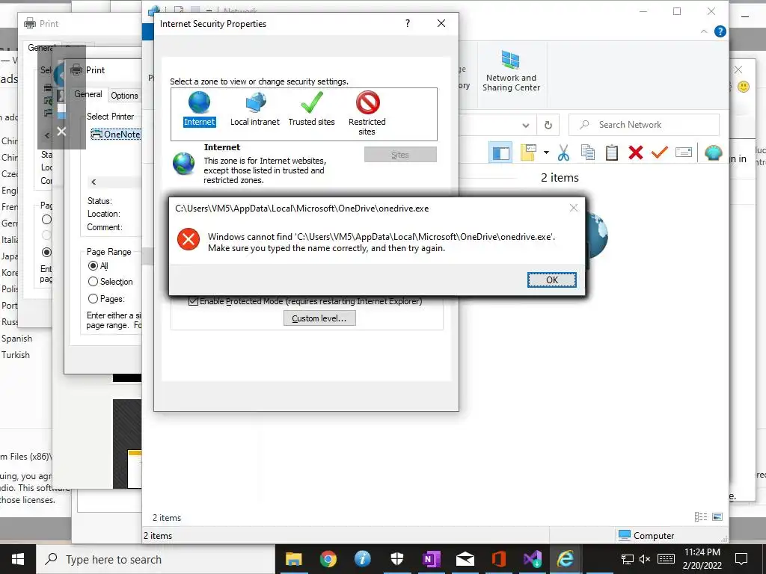
Task: Click the teal shell icon in toolbar
Action: [713, 152]
